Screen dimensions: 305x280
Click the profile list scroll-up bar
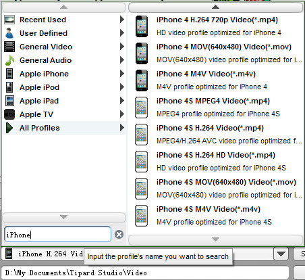point(215,7)
